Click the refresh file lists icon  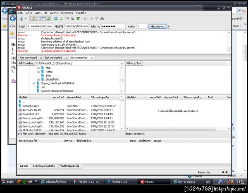coord(56,19)
